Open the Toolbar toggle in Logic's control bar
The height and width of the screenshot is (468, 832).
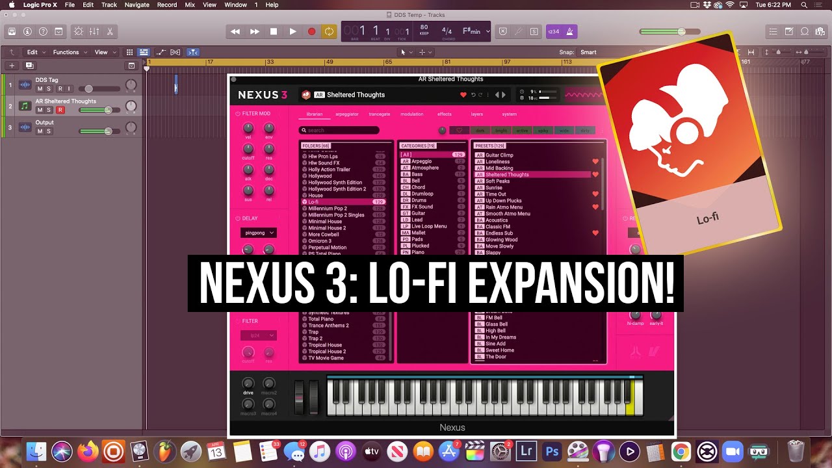[x=58, y=31]
